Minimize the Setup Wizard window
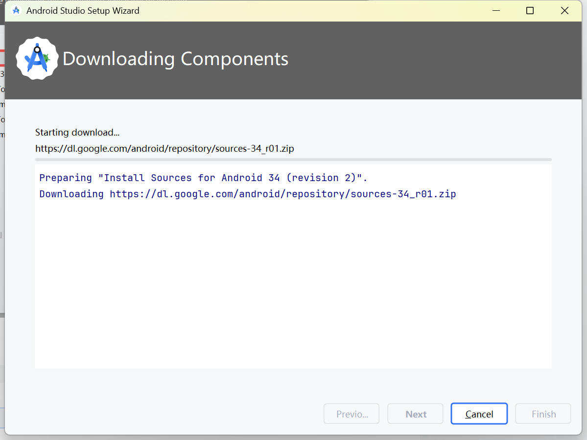This screenshot has width=587, height=440. [x=496, y=10]
